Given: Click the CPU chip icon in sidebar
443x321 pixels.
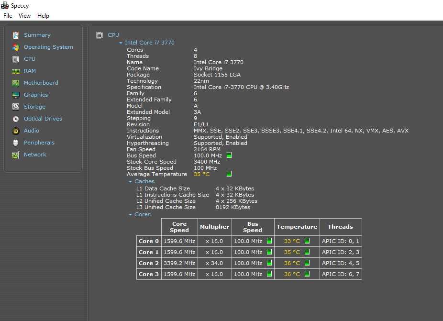Looking at the screenshot, I should click(16, 59).
